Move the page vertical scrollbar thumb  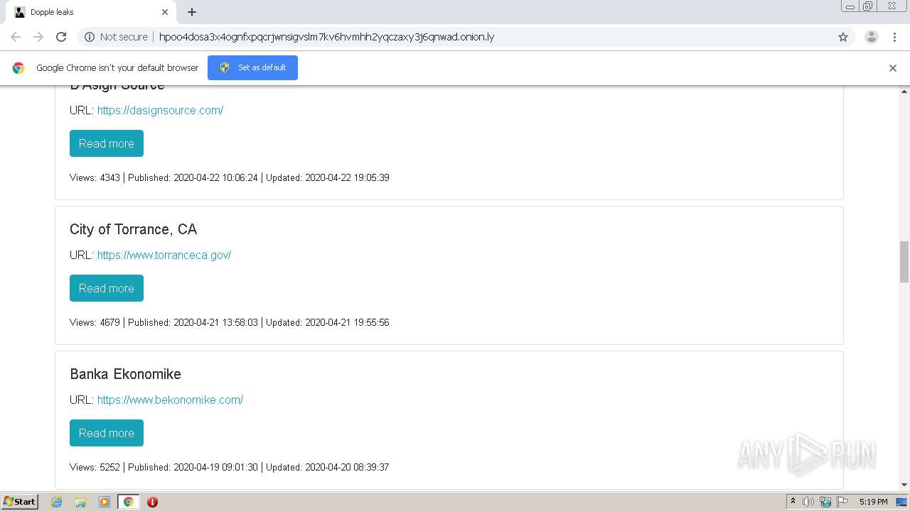tap(904, 261)
